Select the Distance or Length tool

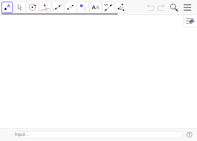tap(108, 7)
